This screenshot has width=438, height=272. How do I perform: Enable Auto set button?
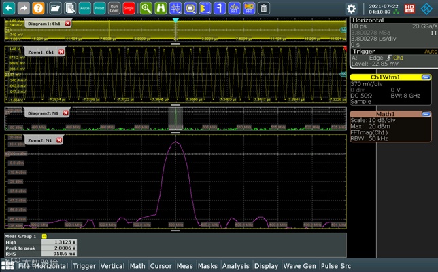(x=84, y=8)
